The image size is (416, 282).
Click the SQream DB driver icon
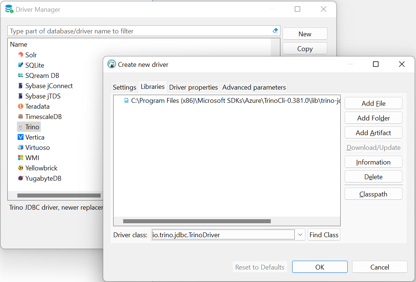(x=21, y=75)
